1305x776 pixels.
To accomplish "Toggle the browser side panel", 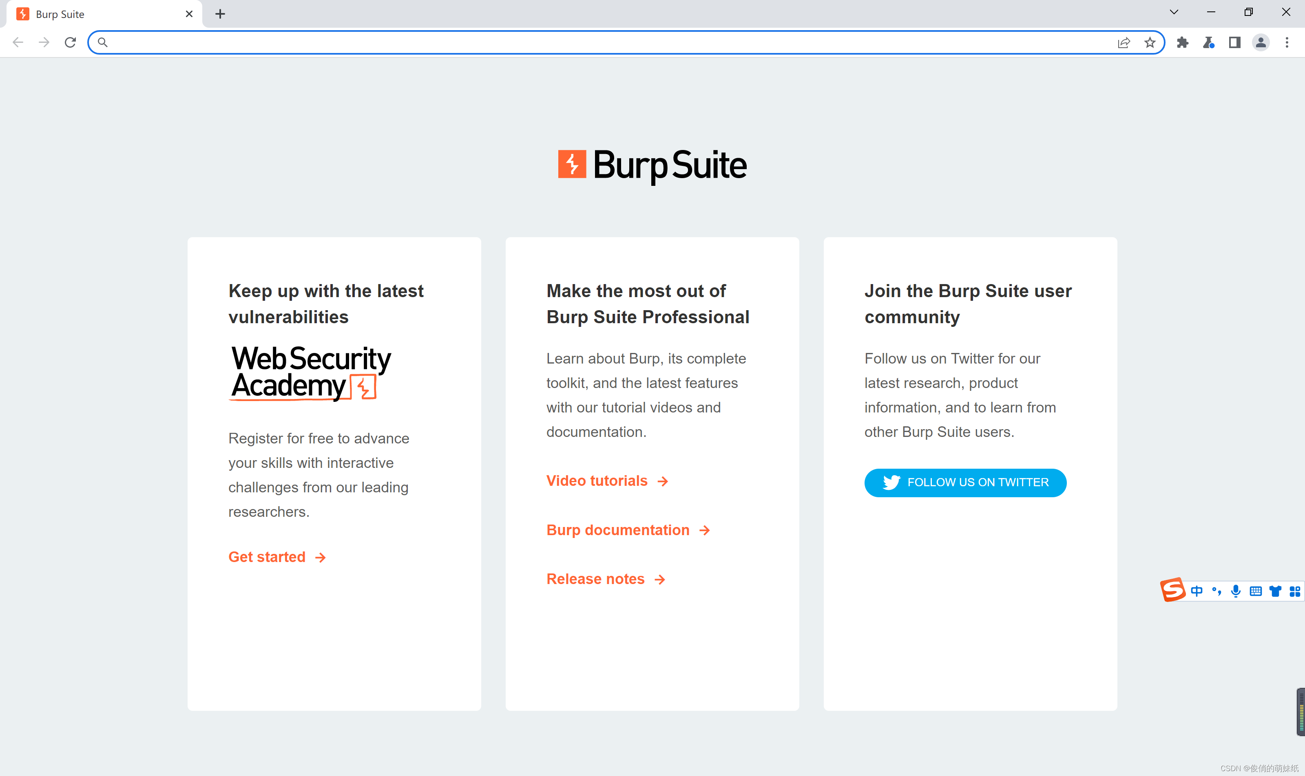I will (x=1235, y=42).
